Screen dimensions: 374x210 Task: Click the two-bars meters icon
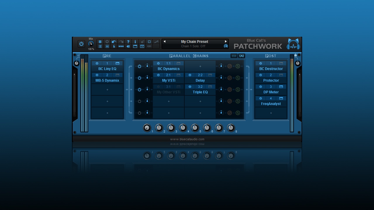(x=114, y=46)
